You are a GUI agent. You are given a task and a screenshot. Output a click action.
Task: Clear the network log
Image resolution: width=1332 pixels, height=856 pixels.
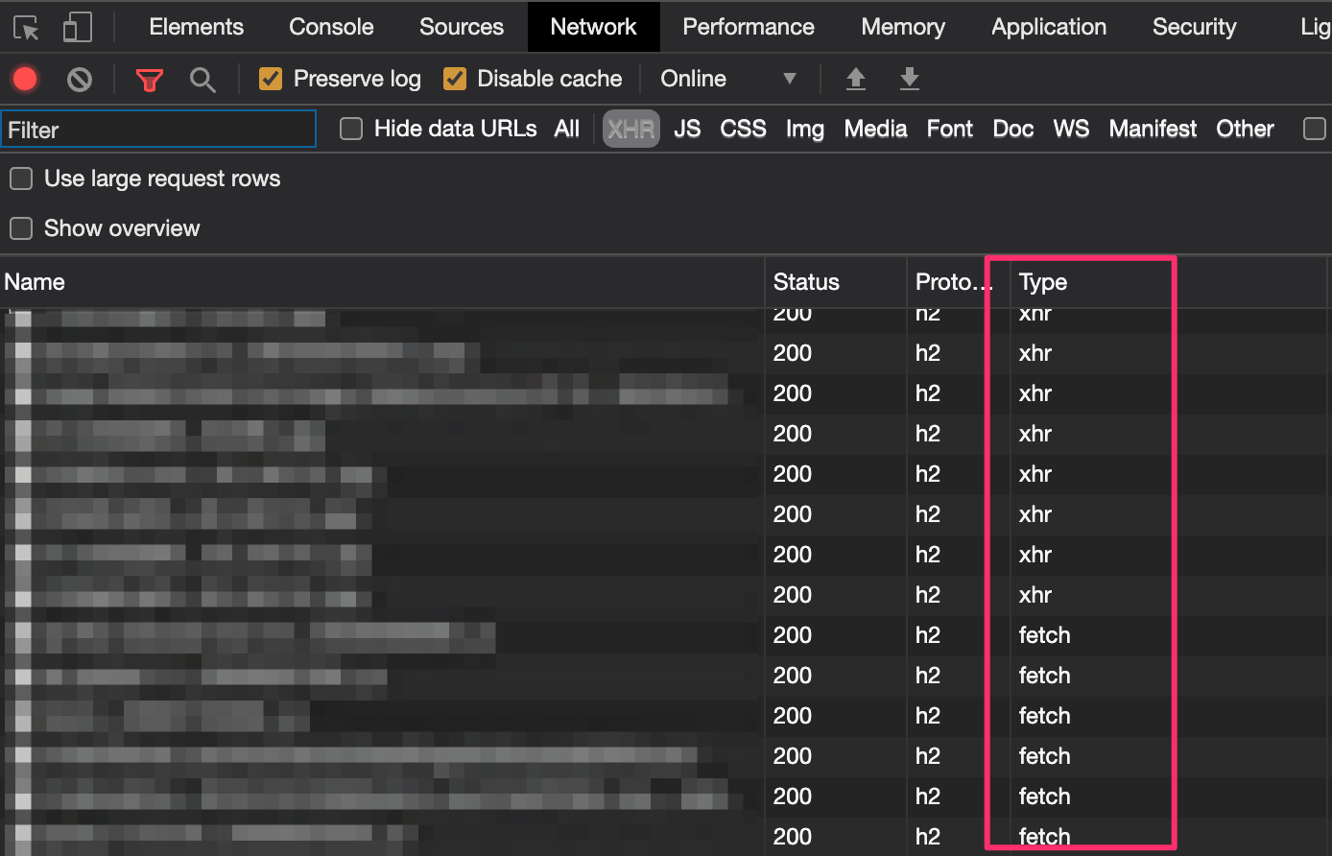pyautogui.click(x=80, y=79)
